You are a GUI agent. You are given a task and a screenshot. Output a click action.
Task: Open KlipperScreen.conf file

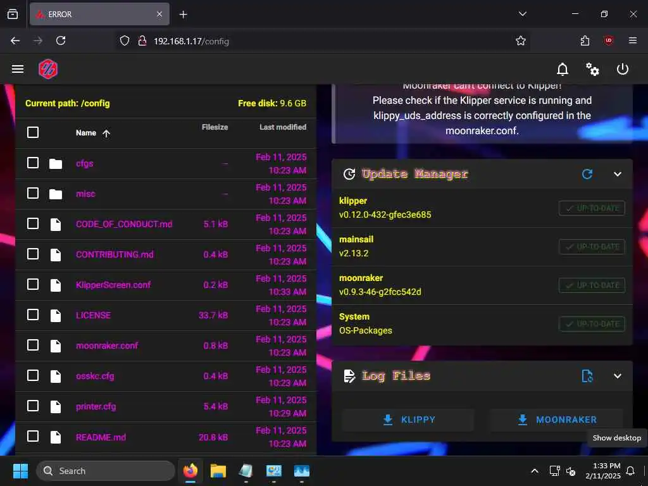[113, 285]
